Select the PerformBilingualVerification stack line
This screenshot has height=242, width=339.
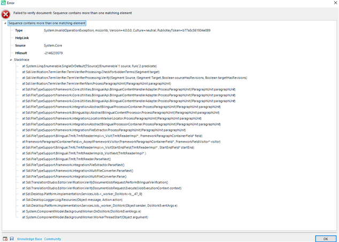(95, 182)
